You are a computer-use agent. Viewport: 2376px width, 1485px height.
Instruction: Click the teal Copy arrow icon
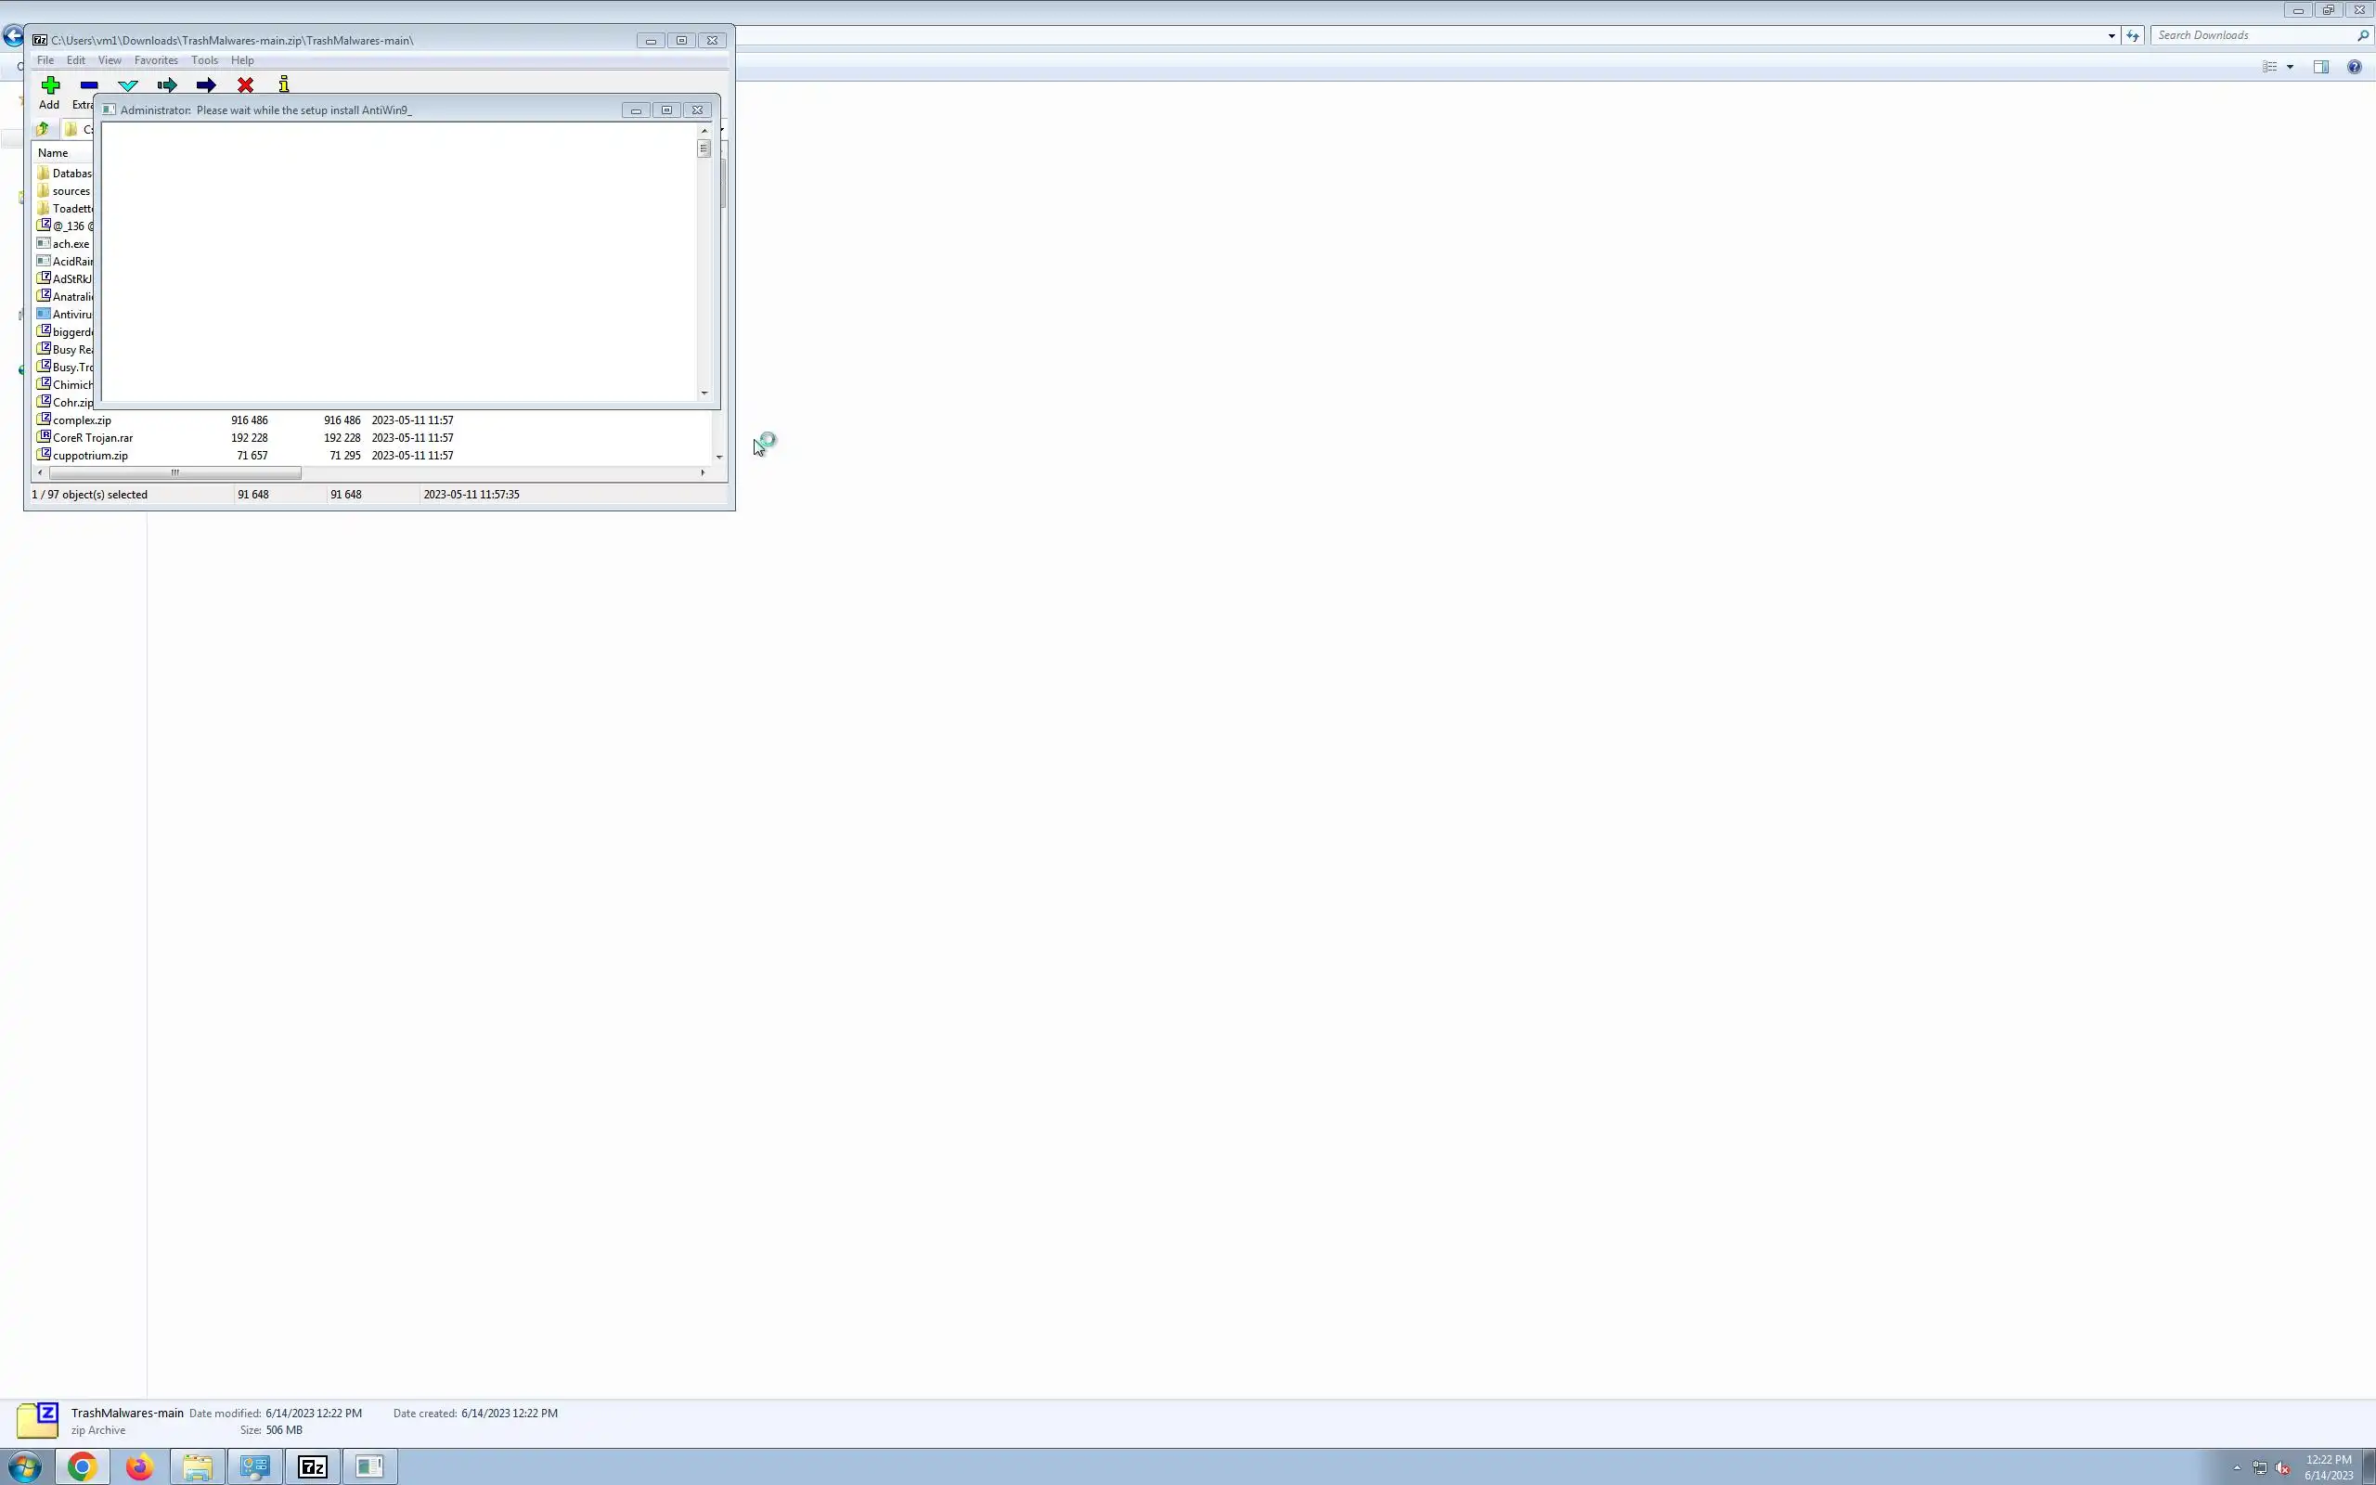click(x=167, y=85)
